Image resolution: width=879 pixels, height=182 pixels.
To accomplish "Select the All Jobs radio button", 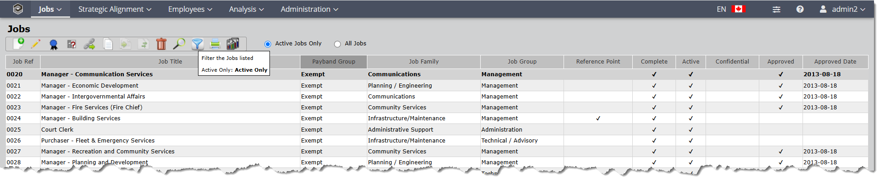I will tap(337, 44).
